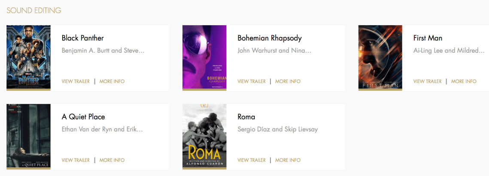Open More Info for Black Panther
Image resolution: width=489 pixels, height=176 pixels.
[112, 81]
